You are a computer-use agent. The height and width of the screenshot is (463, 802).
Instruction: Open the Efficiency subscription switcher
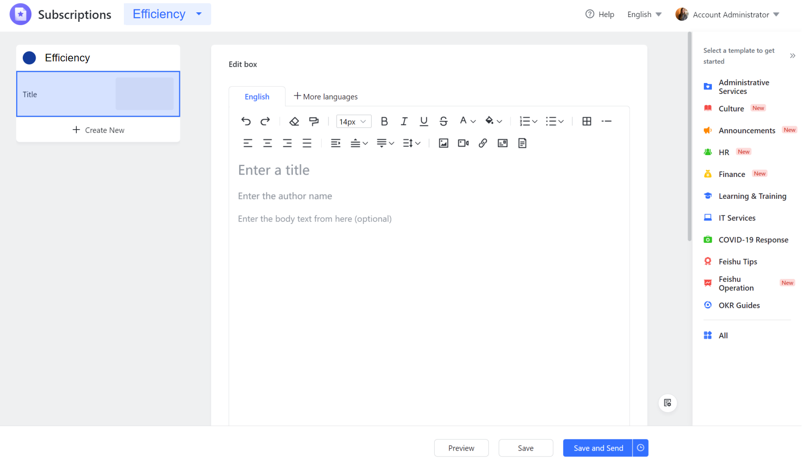point(167,14)
